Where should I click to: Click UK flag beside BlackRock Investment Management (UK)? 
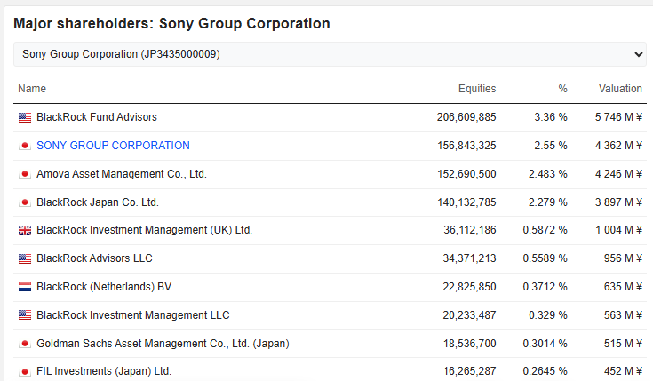pos(24,231)
